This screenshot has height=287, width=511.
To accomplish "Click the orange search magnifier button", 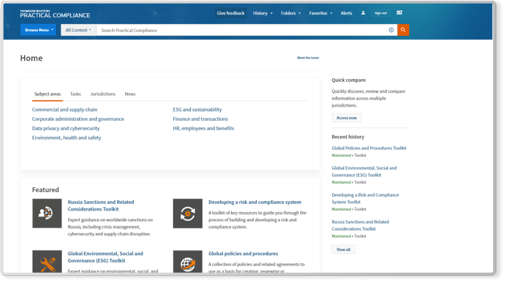I will coord(403,30).
